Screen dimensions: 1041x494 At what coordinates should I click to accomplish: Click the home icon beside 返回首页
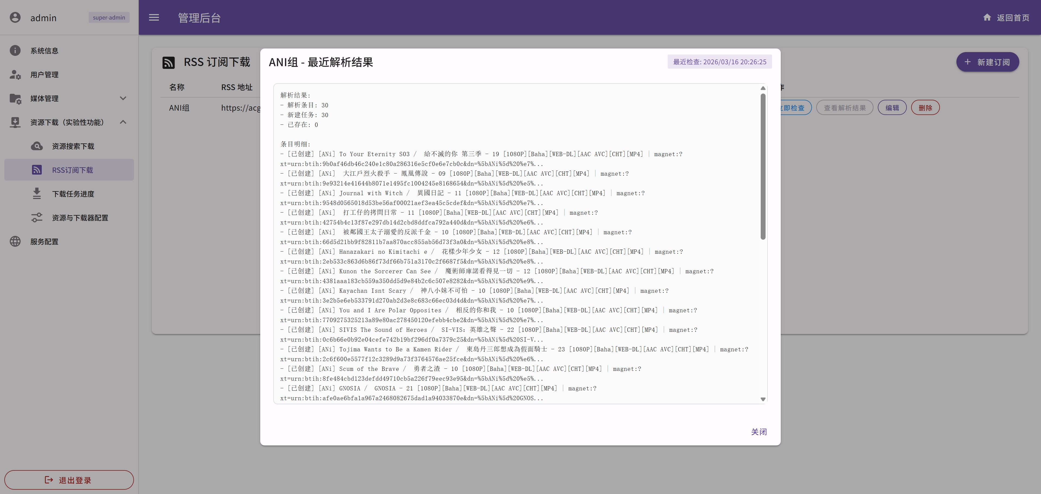(987, 17)
